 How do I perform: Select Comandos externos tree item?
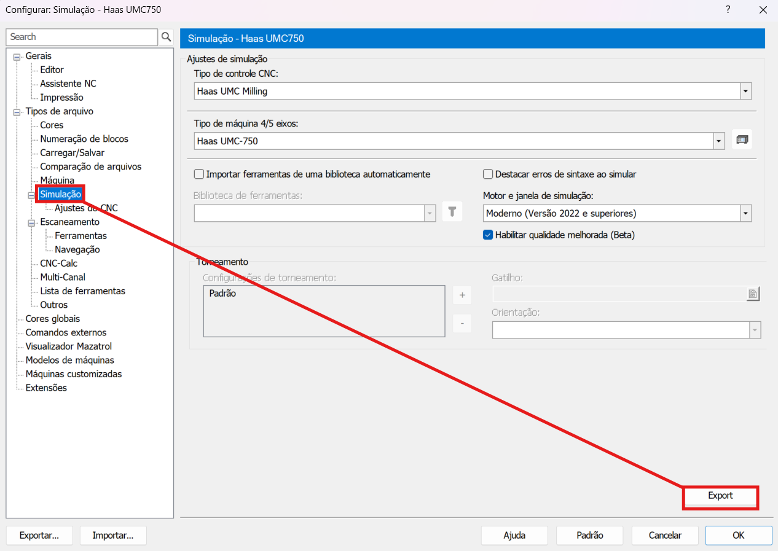[x=66, y=332]
